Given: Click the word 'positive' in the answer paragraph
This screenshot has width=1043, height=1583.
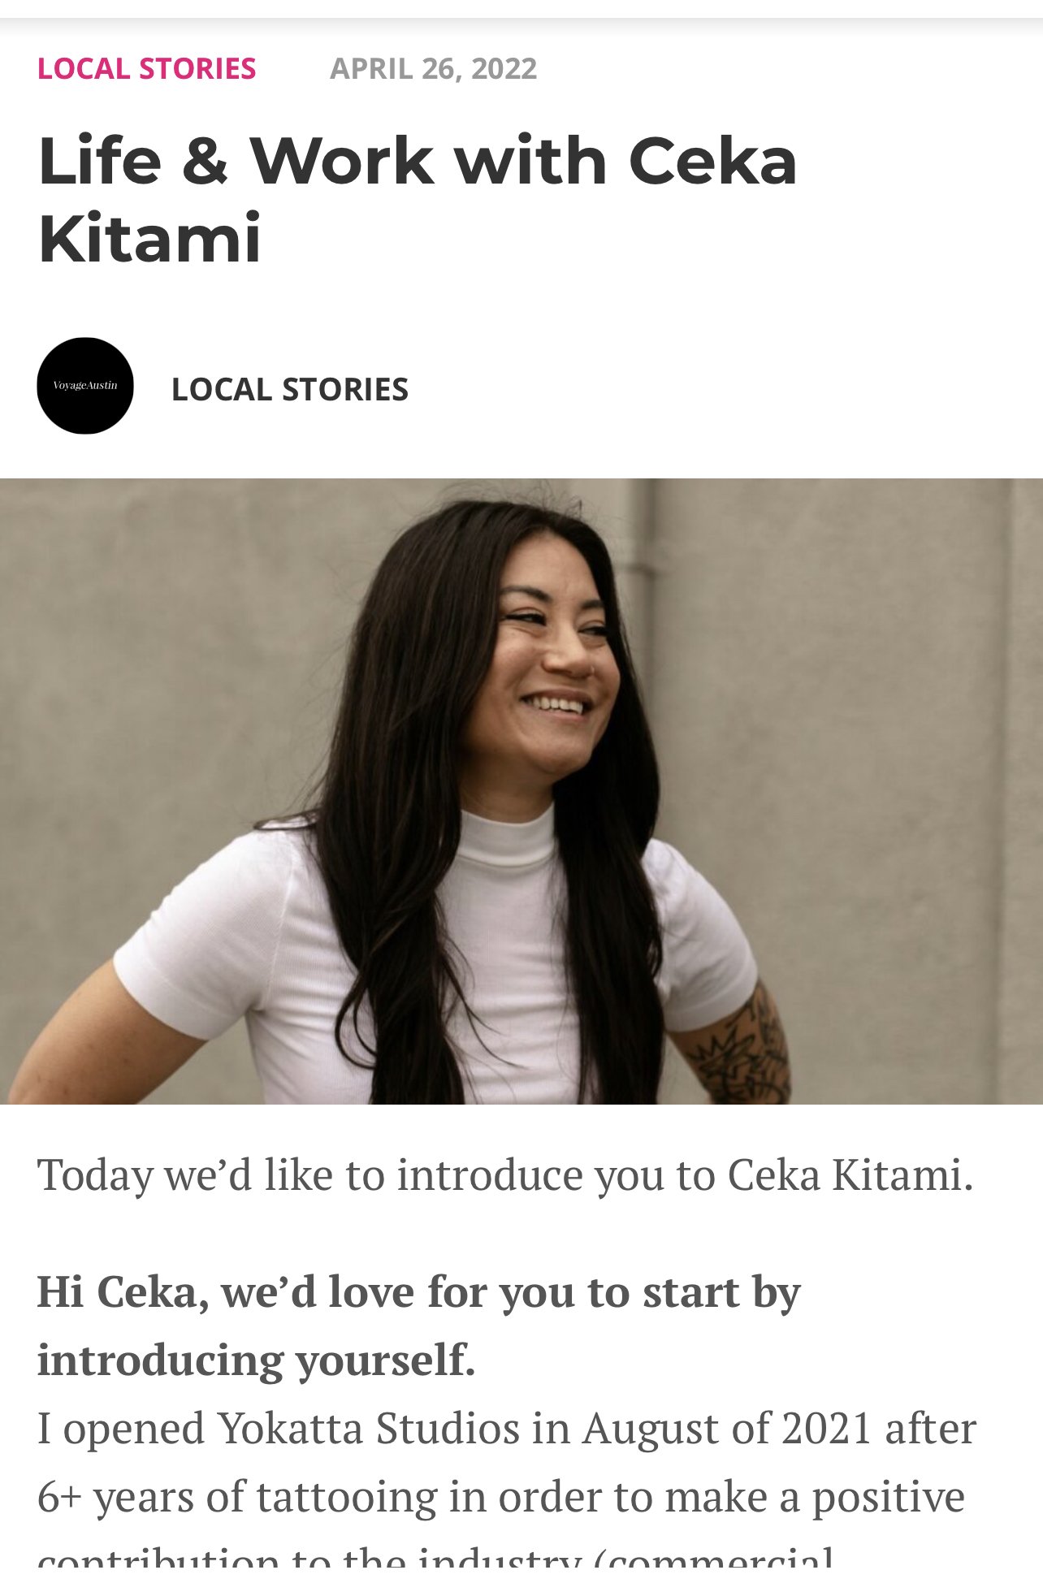Looking at the screenshot, I should pyautogui.click(x=888, y=1496).
